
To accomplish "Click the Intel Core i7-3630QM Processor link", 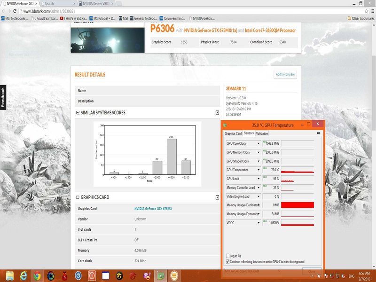I will [270, 31].
